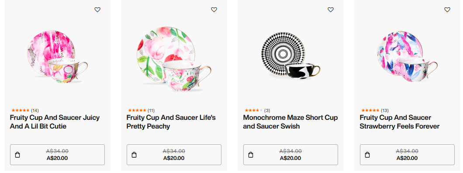Click bag icon under Strawberry Feels Forever
463x173 pixels.
pyautogui.click(x=367, y=155)
